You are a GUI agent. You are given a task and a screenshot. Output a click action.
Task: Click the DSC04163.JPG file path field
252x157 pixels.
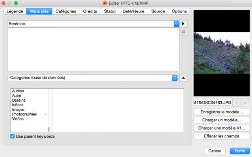213,102
